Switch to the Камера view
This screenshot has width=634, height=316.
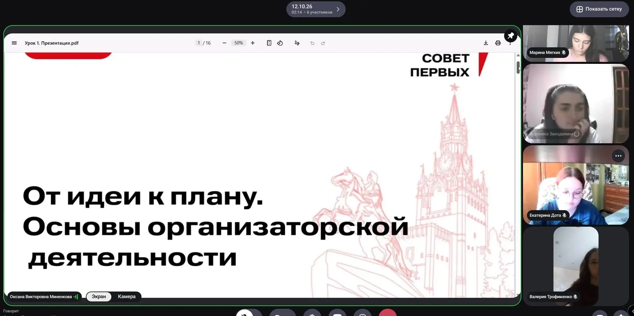127,296
